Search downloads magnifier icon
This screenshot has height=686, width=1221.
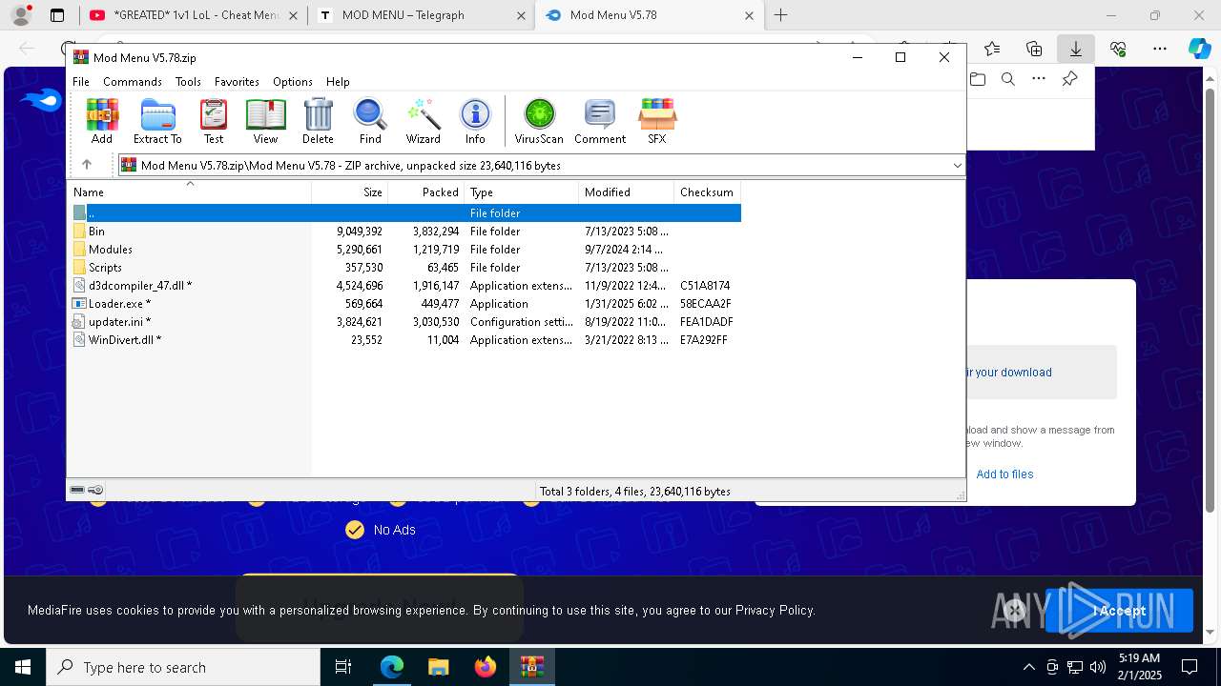[1008, 79]
